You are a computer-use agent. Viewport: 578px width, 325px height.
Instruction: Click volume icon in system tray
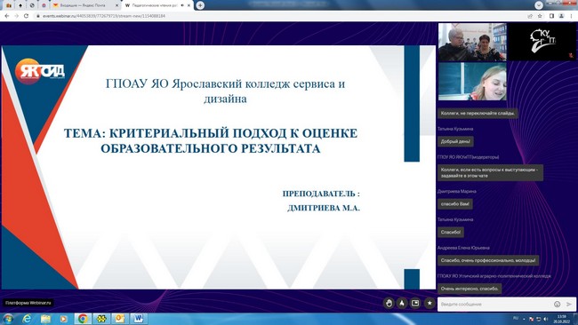(x=546, y=319)
